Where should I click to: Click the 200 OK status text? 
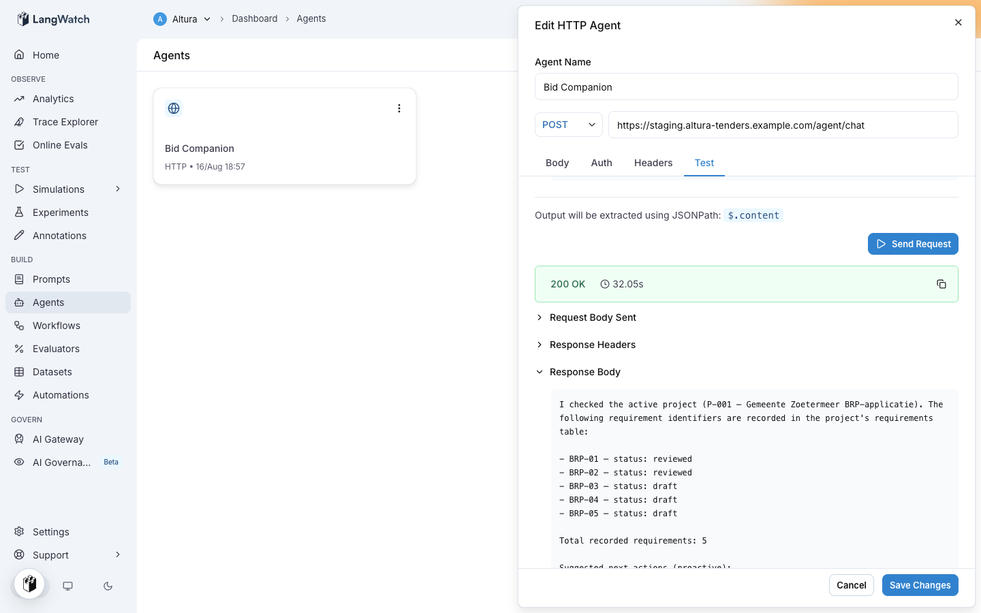tap(568, 284)
